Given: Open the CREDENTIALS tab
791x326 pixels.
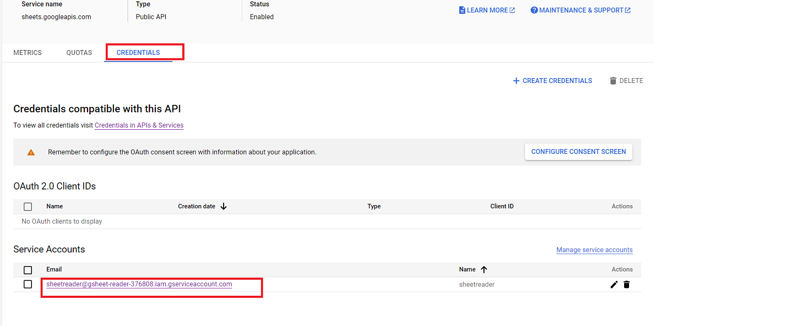Looking at the screenshot, I should click(x=138, y=53).
